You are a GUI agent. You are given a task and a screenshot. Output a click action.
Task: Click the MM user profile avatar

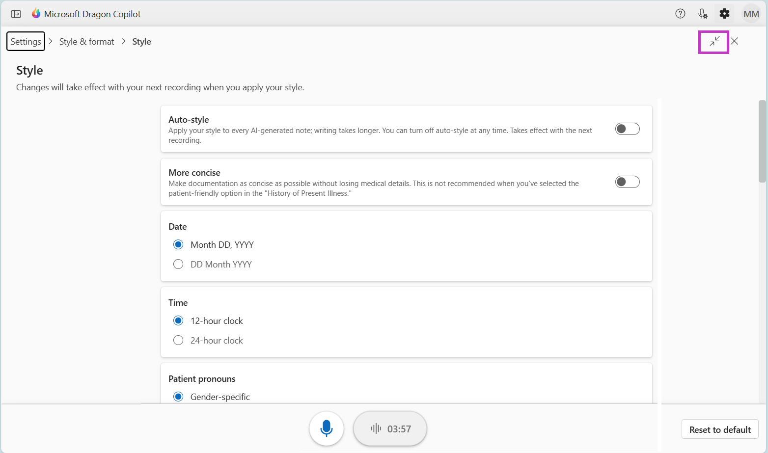click(751, 13)
